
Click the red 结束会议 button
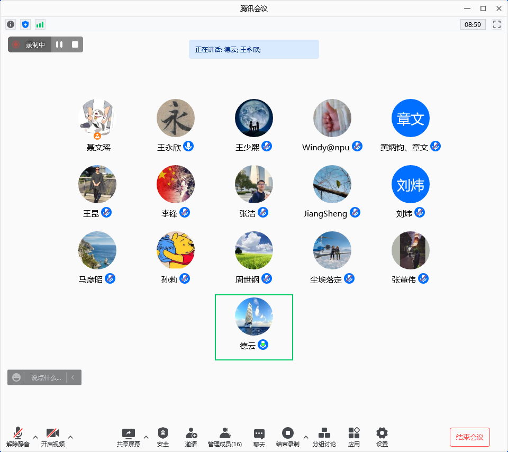pos(469,437)
